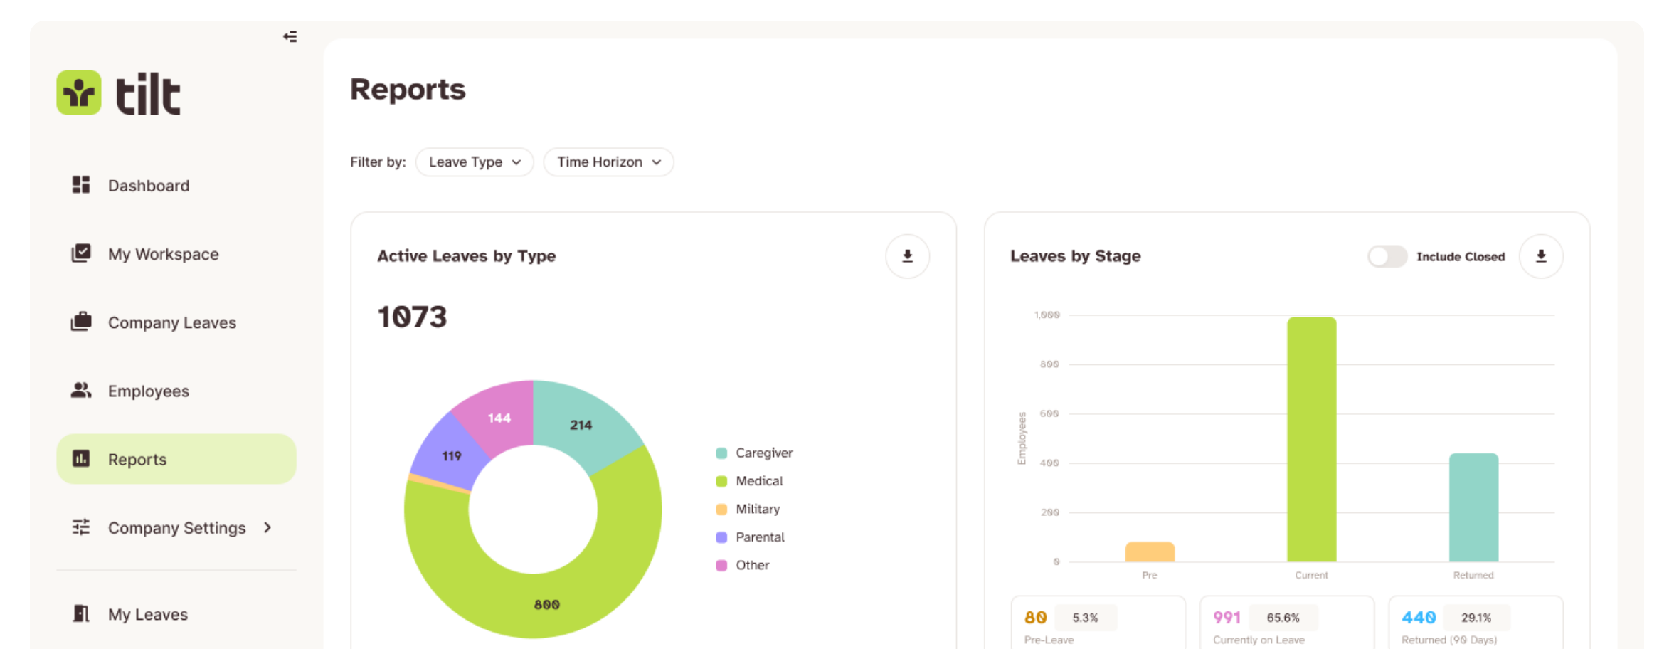The height and width of the screenshot is (649, 1674).
Task: Click the My Leaves door icon
Action: click(x=81, y=613)
